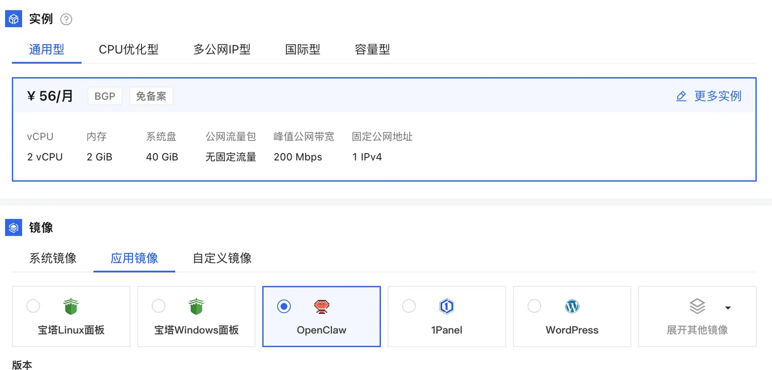Click the 镜像 section heading
Screen dimensions: 772x370
point(41,227)
